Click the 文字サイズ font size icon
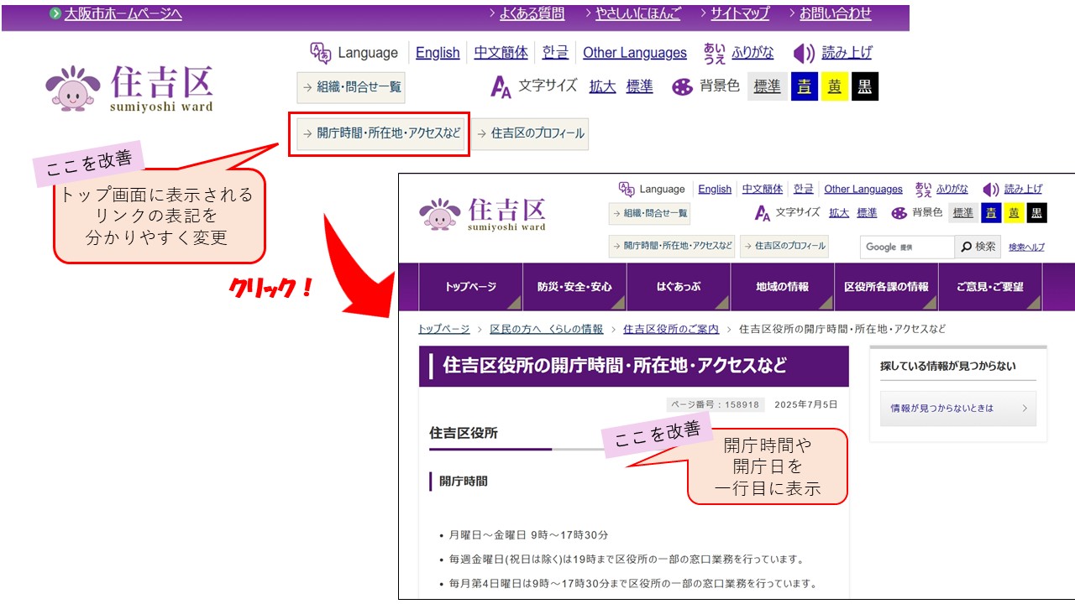 [501, 86]
